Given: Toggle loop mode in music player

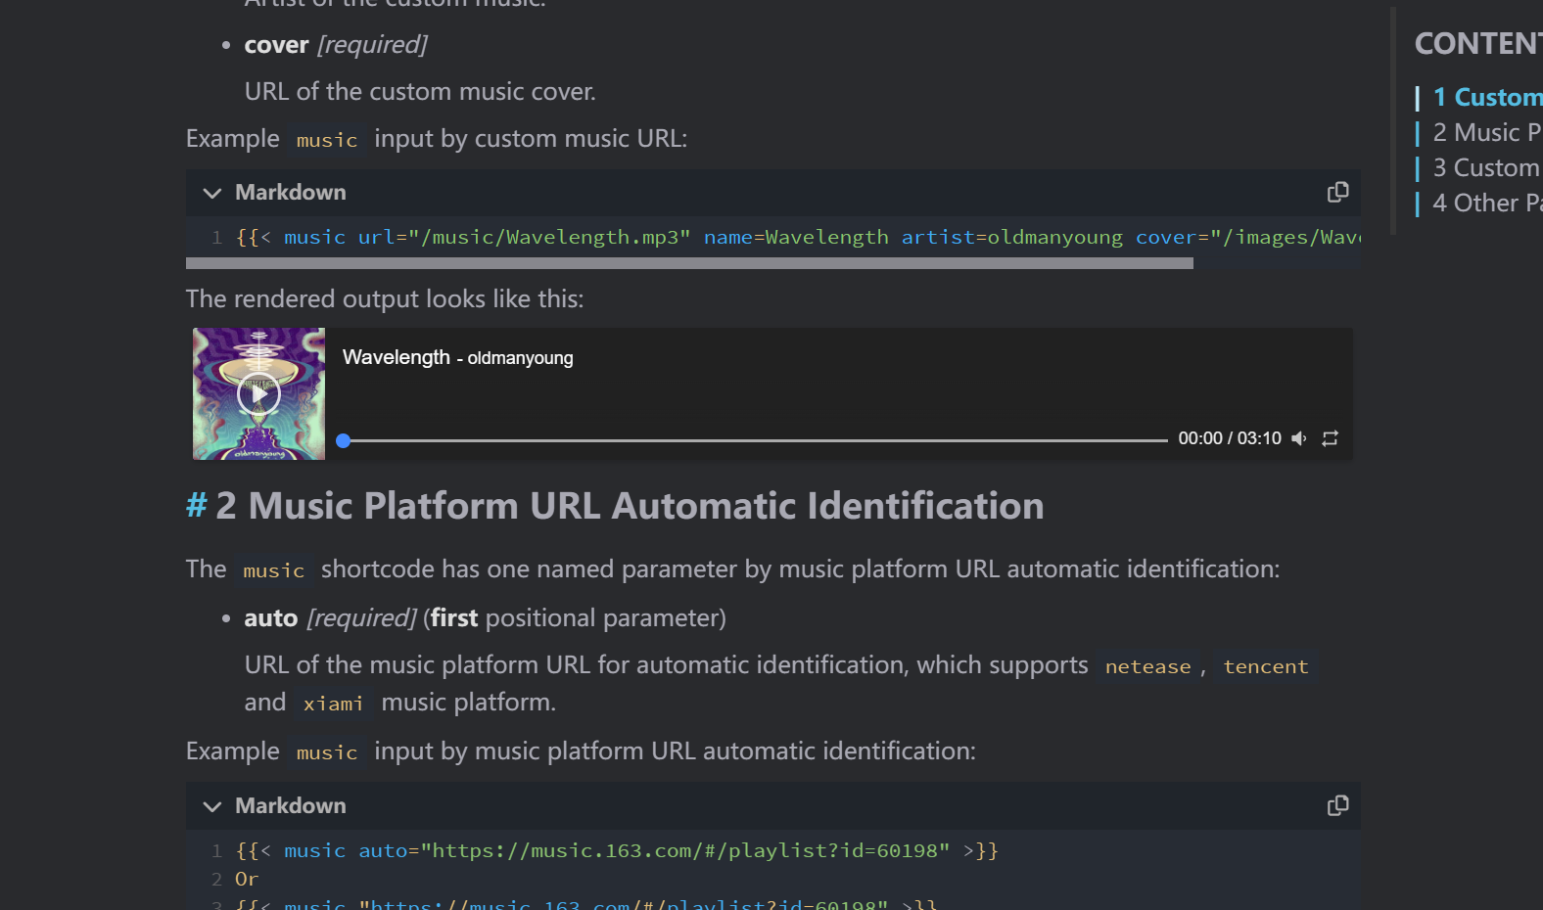Looking at the screenshot, I should coord(1330,438).
